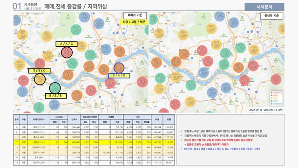Click the yellow 3분위 legend dot
Screen dimensions: 298x168
click(272, 98)
